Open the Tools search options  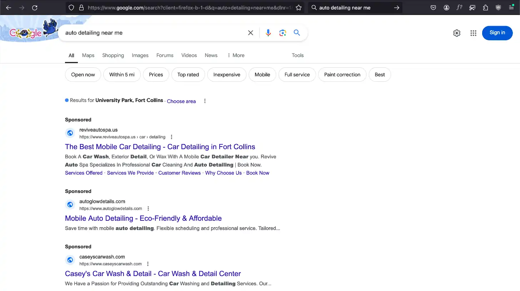click(297, 55)
